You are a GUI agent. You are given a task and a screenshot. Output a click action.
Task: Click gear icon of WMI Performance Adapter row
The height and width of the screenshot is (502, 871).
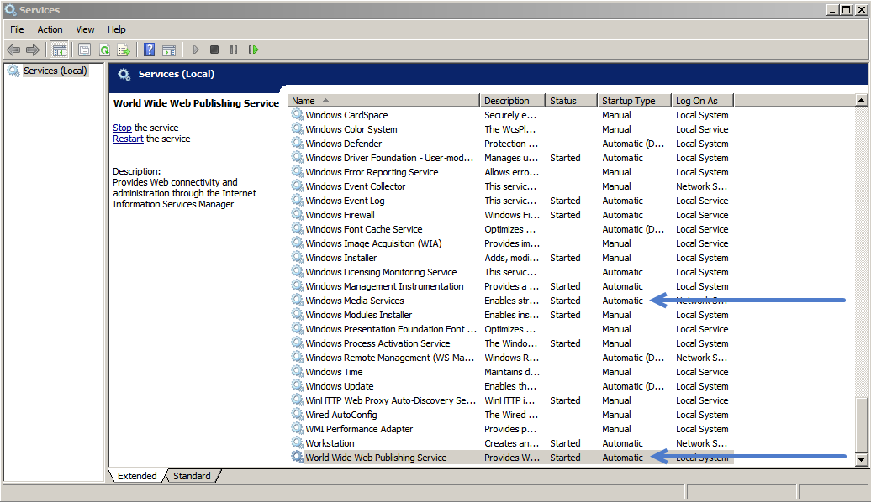297,428
